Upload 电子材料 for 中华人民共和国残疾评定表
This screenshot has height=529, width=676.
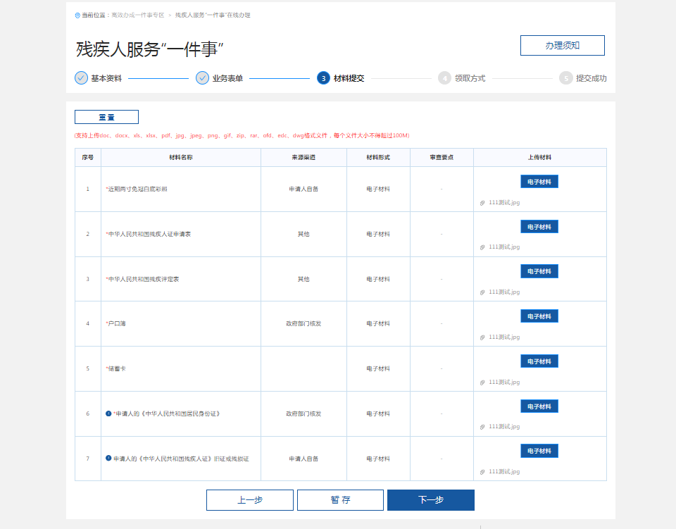[539, 271]
